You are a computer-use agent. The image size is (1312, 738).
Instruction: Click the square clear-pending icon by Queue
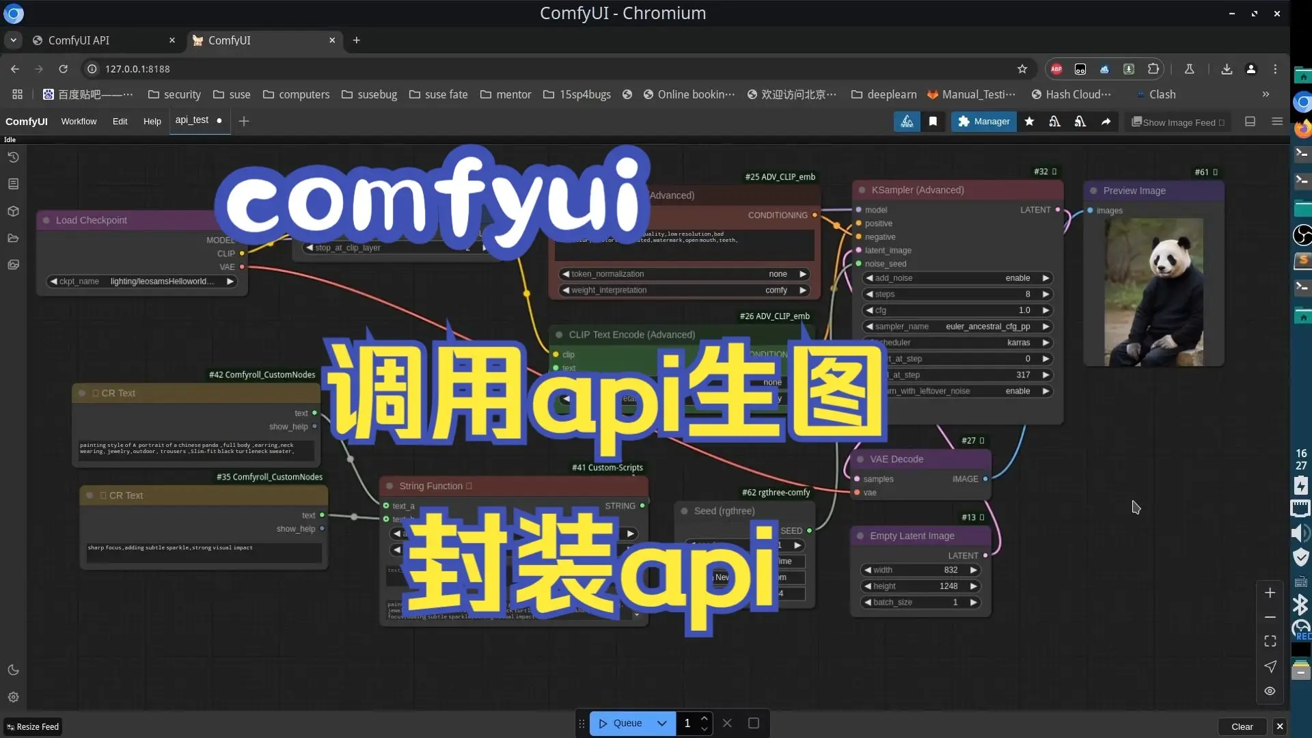754,723
